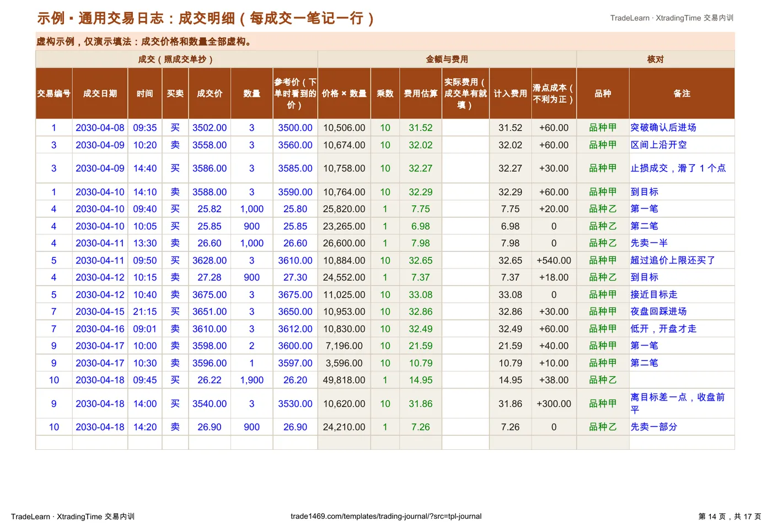Click the quantity cell 1,900

pos(252,380)
